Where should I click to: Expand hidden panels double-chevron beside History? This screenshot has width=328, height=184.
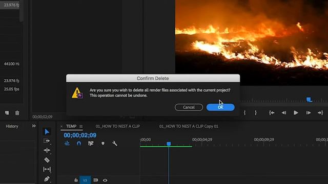[x=34, y=126]
